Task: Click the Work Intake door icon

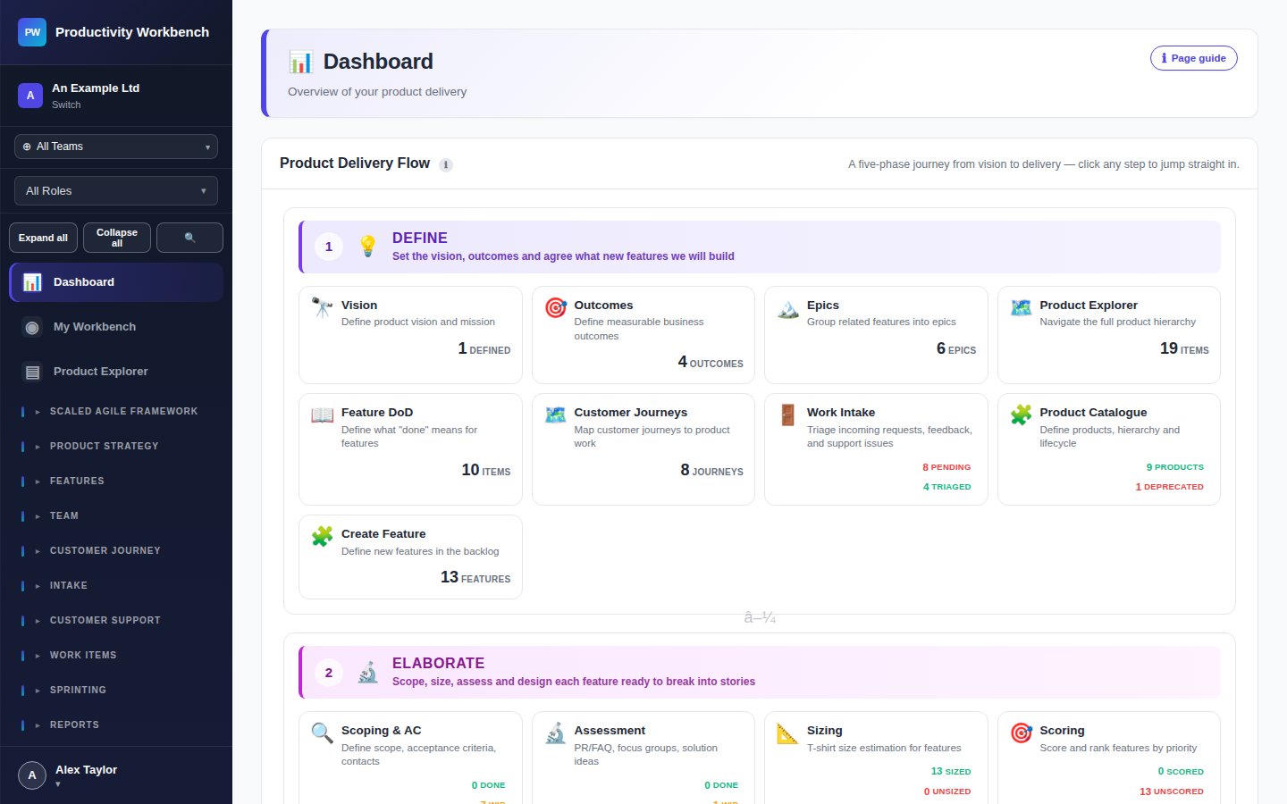Action: pos(788,415)
